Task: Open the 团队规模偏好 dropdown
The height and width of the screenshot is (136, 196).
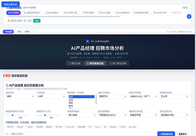Action: pos(113,115)
